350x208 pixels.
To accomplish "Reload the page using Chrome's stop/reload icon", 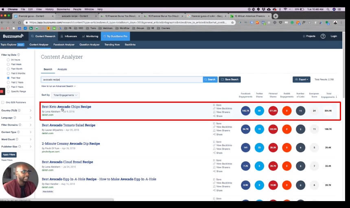I will click(x=13, y=22).
